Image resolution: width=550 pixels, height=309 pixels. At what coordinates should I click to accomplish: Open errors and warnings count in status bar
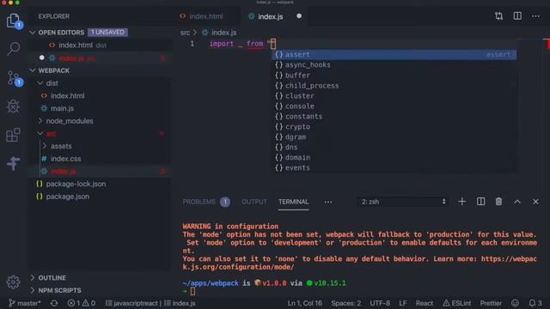point(81,303)
